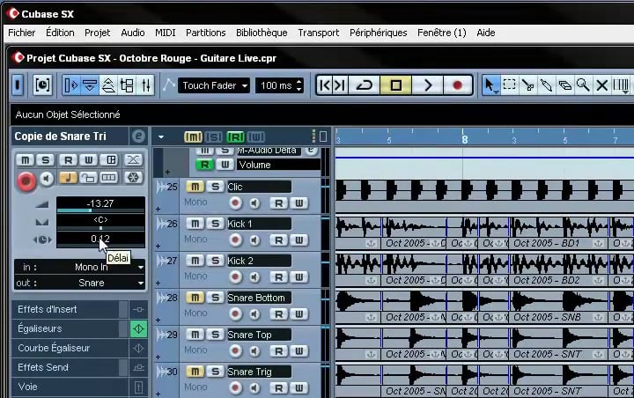Show the Inspector panel

point(70,85)
